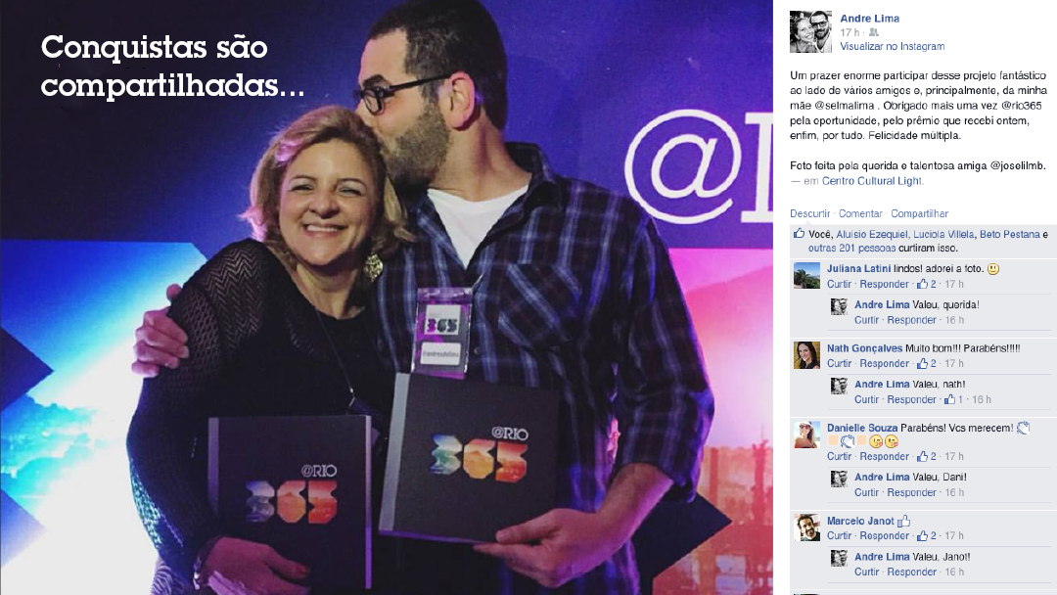
Task: Open the Visualizar no Instagram link
Action: pos(892,47)
